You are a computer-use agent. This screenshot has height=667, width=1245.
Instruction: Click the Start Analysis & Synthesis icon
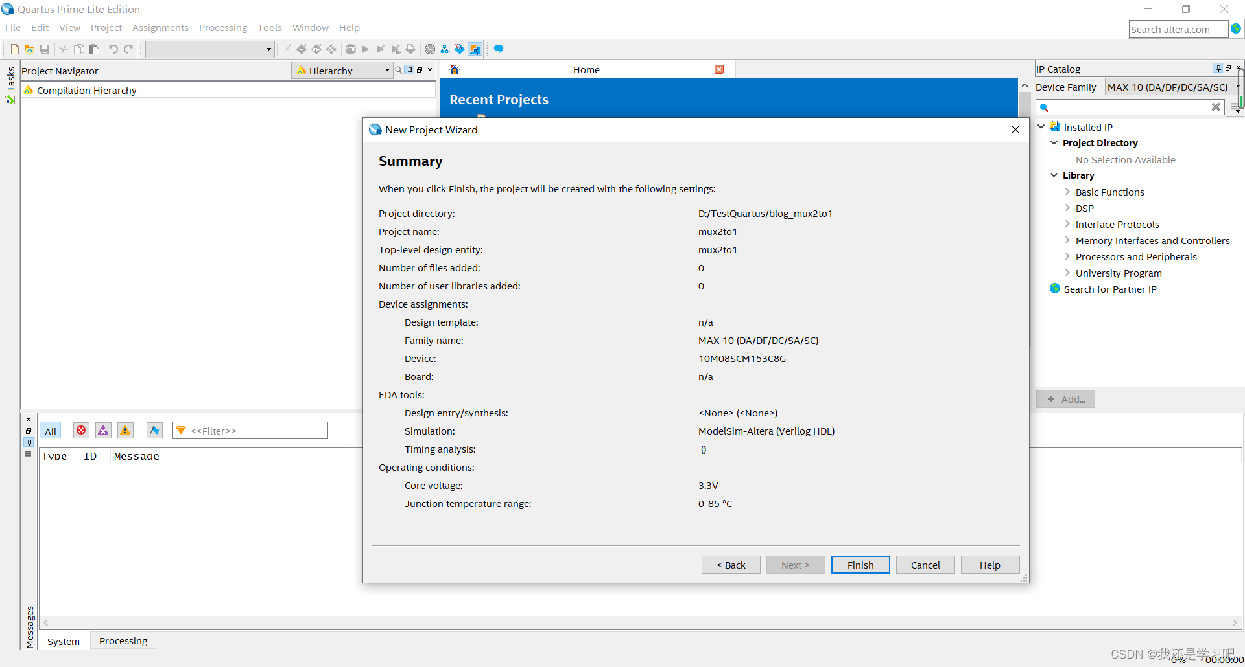[381, 49]
